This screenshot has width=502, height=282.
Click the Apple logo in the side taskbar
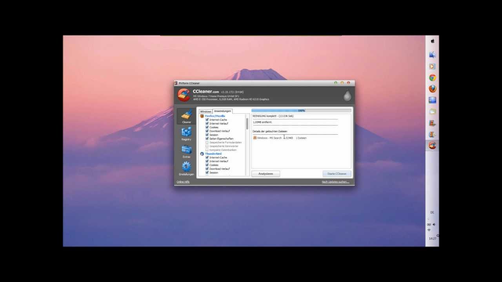[432, 41]
